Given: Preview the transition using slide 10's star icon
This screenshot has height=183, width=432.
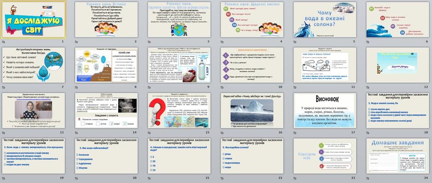Looking at the screenshot, I should click(x=222, y=87).
